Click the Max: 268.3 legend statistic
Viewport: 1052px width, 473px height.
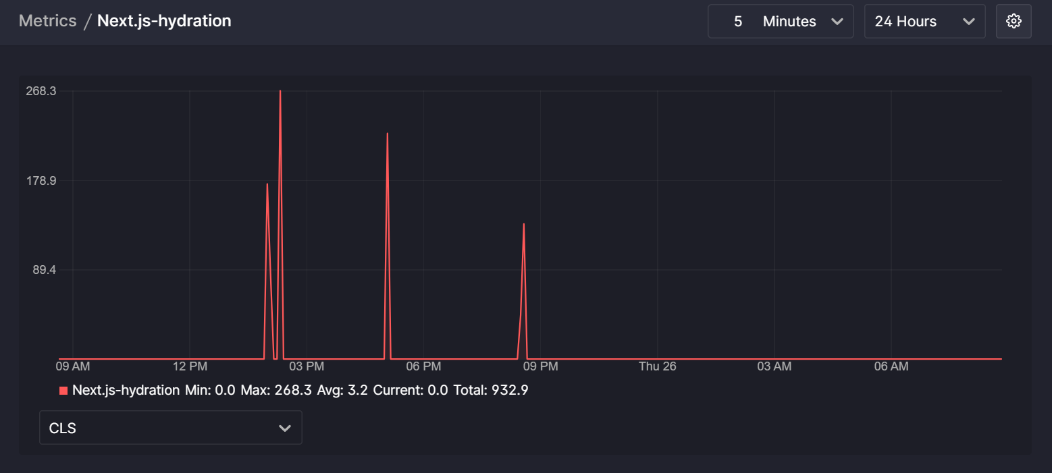[x=276, y=390]
